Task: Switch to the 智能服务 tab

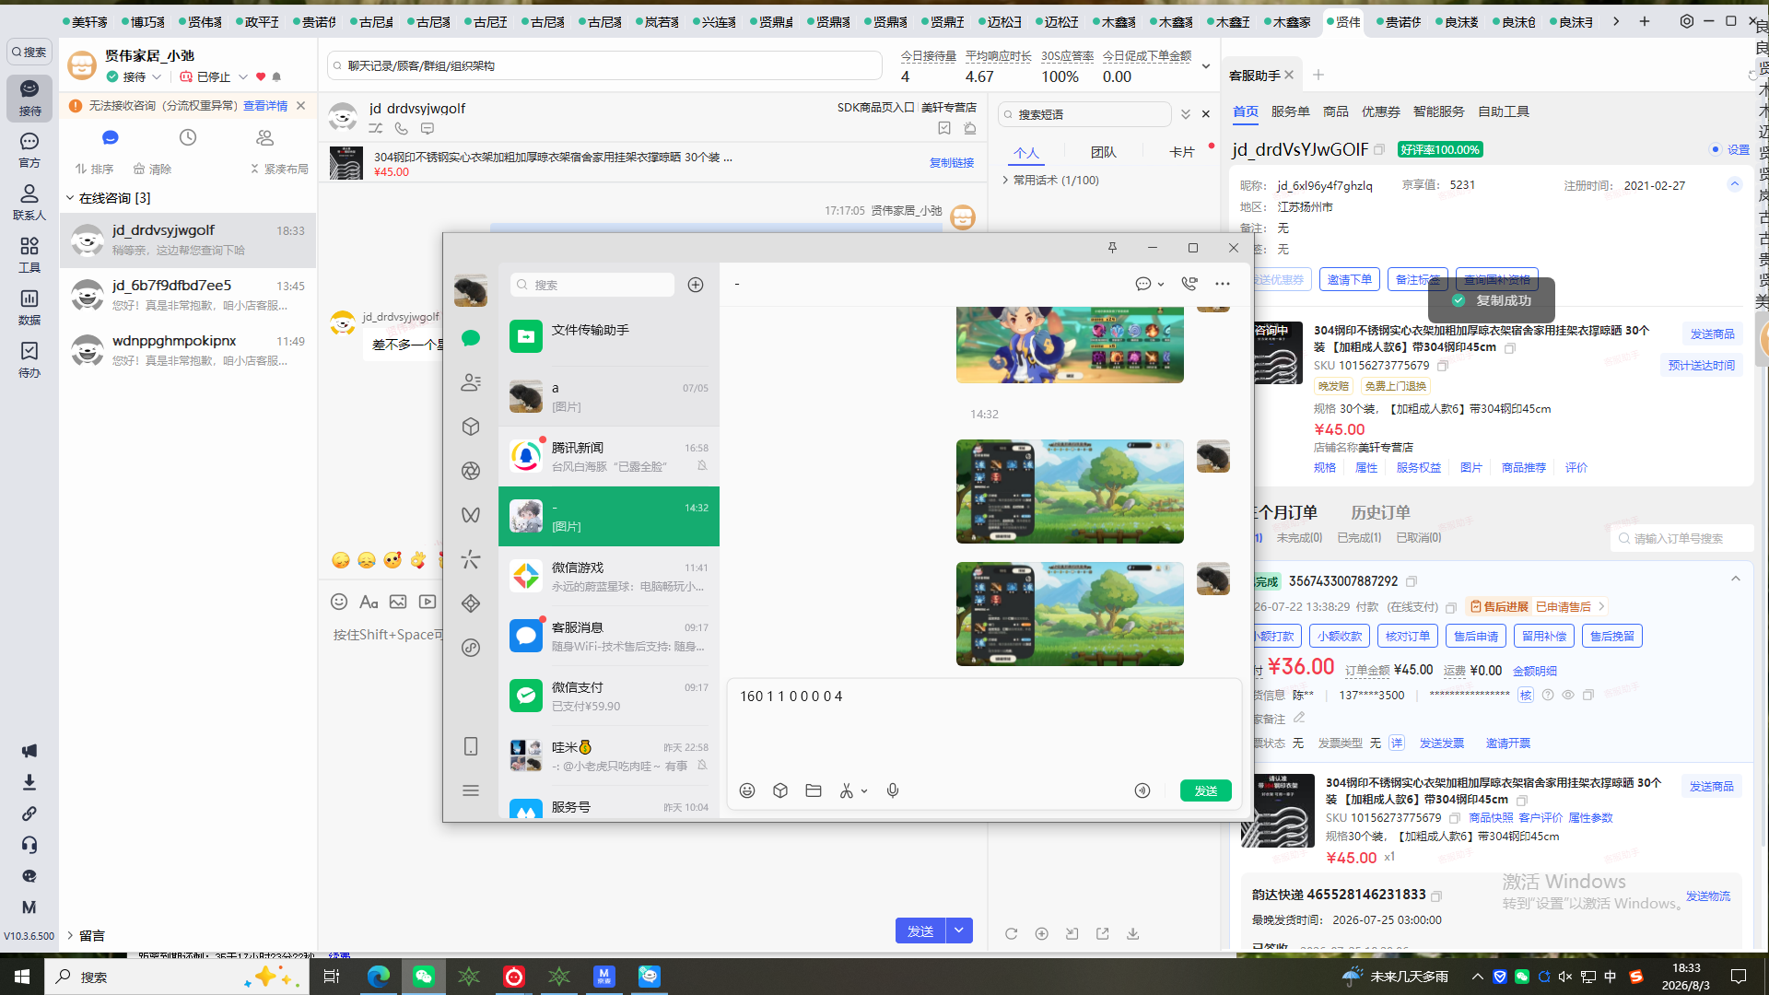Action: 1438,111
